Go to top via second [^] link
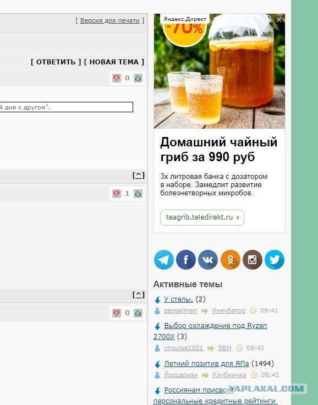Screen dimensions: 318x405 pyautogui.click(x=139, y=295)
